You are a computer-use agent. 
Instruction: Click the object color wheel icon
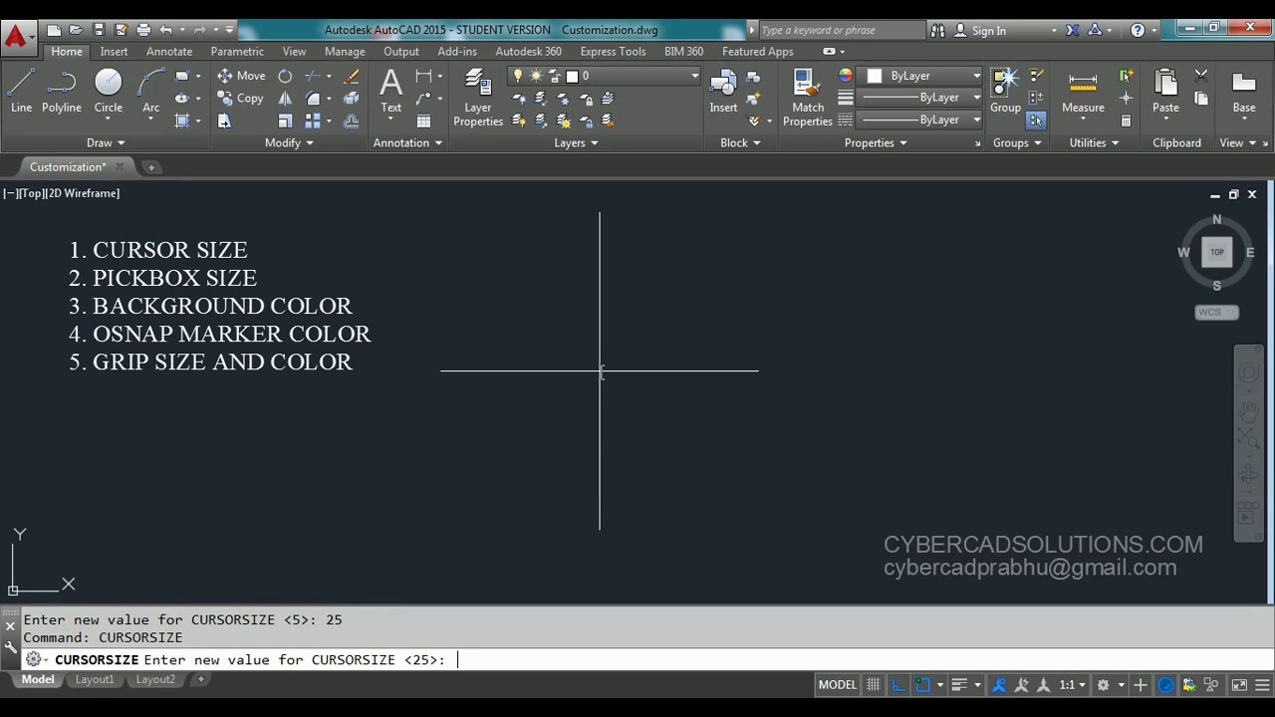coord(846,76)
